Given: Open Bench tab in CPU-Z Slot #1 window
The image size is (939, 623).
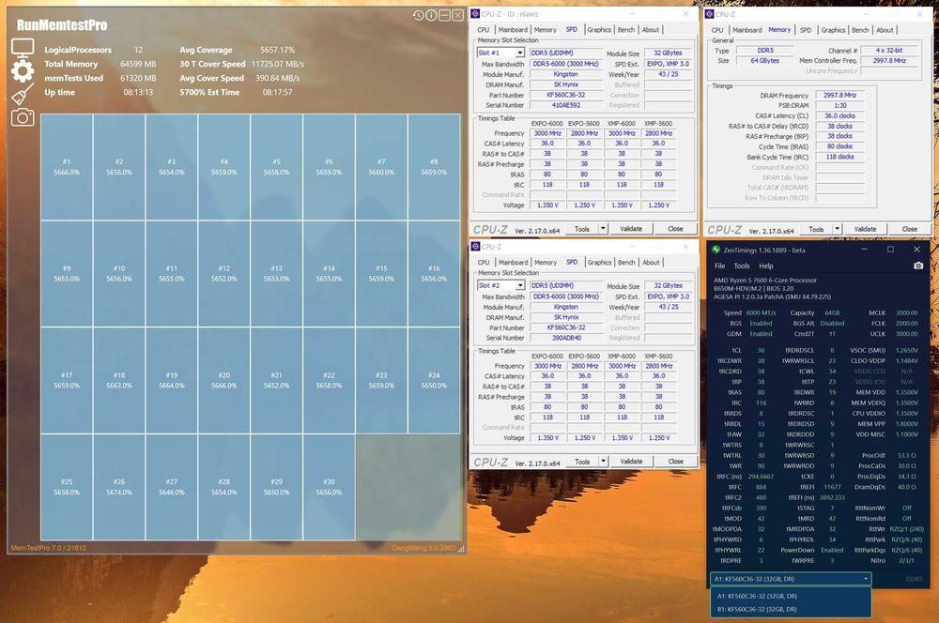Looking at the screenshot, I should click(x=625, y=30).
